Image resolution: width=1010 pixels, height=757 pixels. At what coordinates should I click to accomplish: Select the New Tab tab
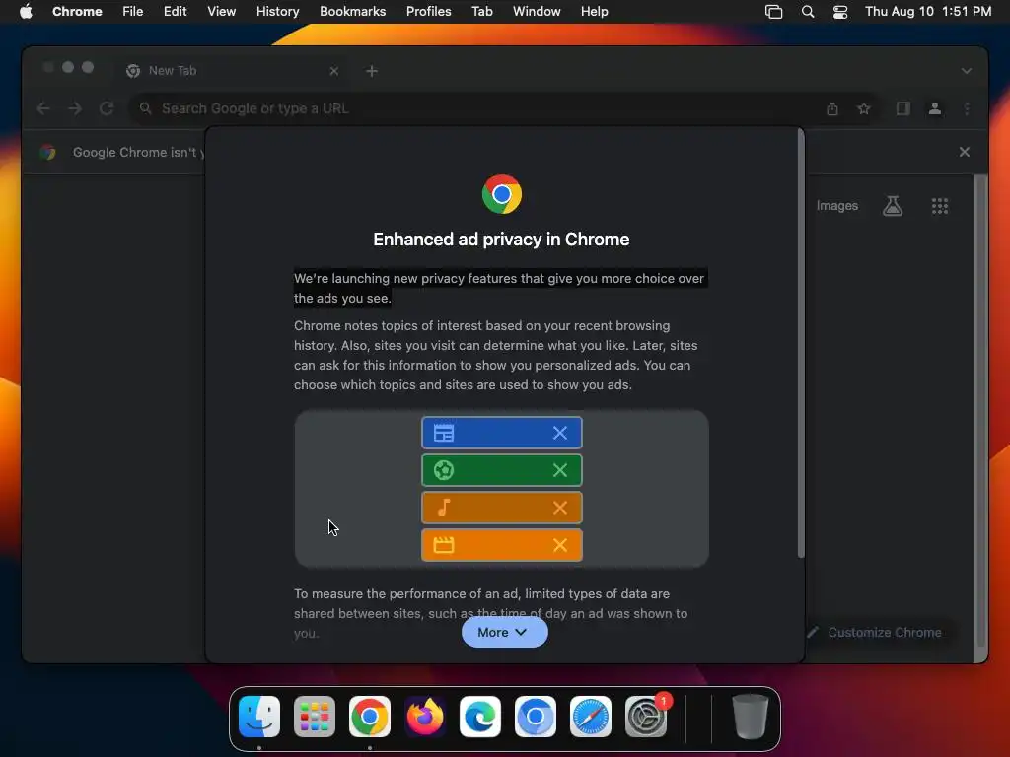232,71
